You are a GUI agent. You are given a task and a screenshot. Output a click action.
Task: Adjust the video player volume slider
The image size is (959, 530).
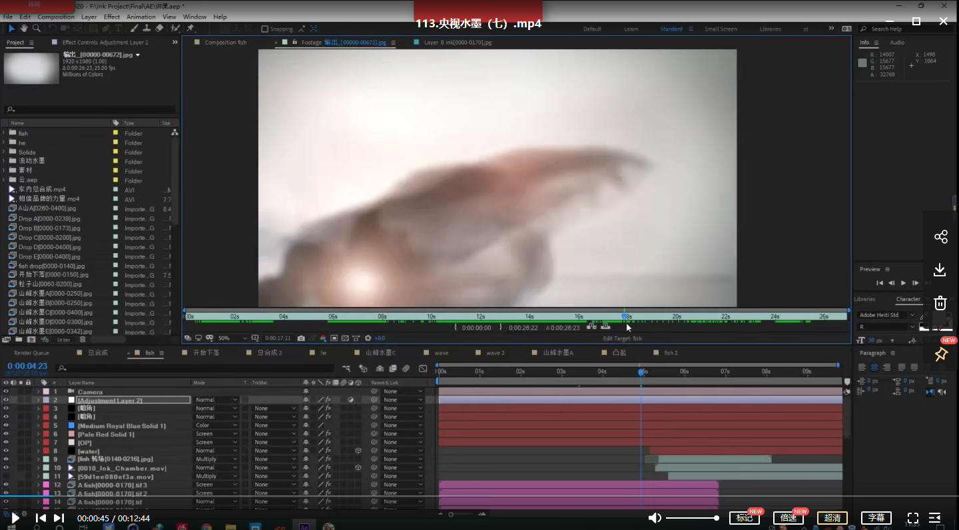point(691,518)
